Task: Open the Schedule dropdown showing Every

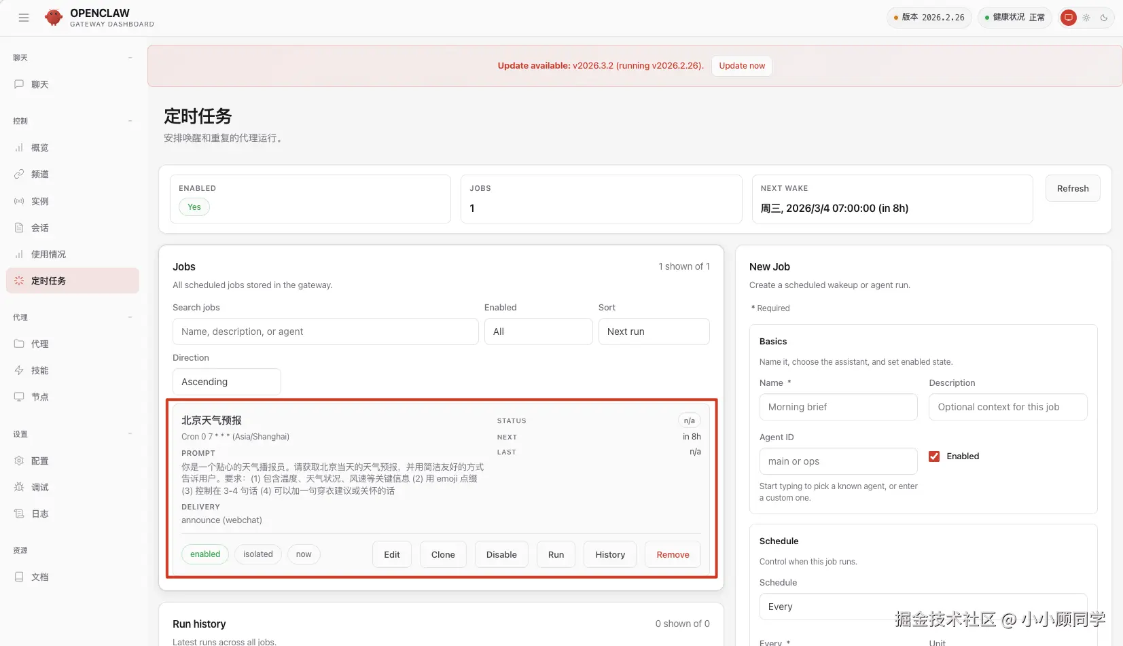Action: pos(923,607)
